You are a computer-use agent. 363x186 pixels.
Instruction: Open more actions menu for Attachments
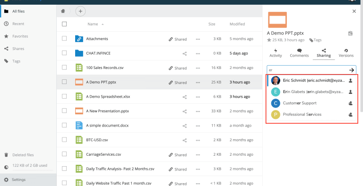pos(198,39)
